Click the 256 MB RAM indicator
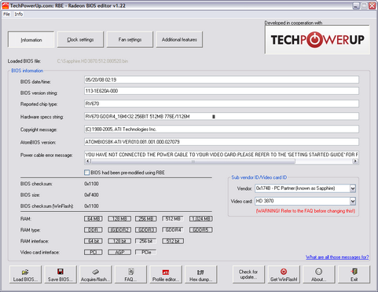Image resolution: width=378 pixels, height=292 pixels. tap(146, 219)
